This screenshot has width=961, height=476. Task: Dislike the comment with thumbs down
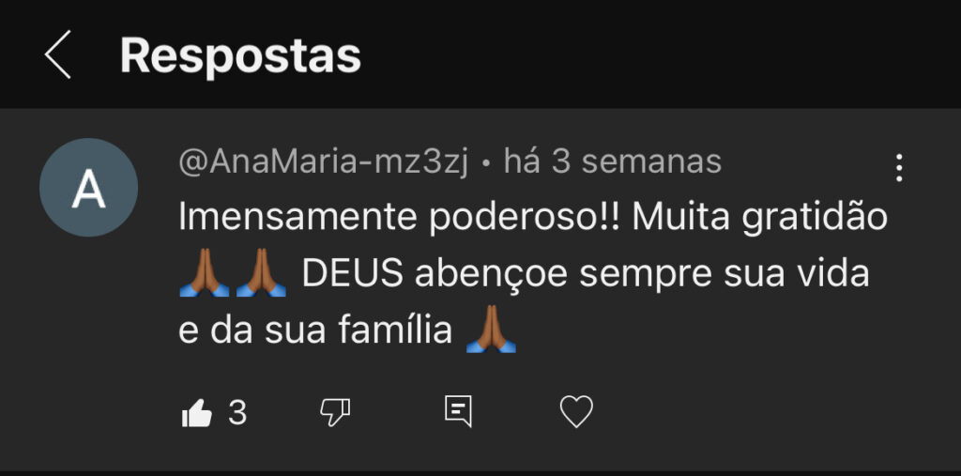pyautogui.click(x=335, y=411)
